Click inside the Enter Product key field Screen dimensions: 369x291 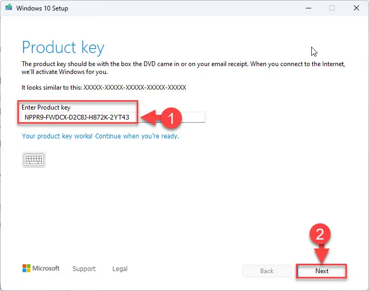(113, 117)
